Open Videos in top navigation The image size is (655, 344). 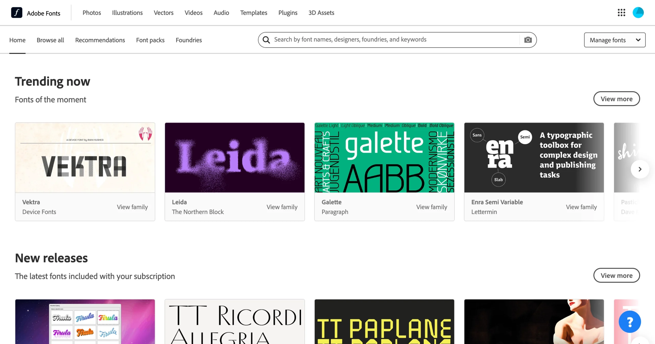193,13
